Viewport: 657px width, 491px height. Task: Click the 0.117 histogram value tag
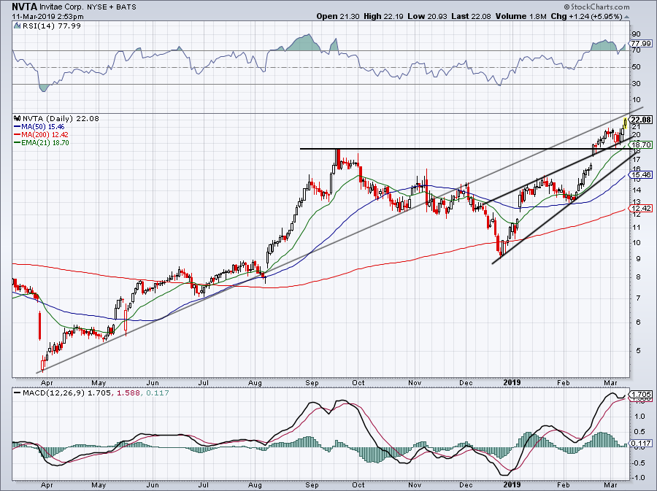641,443
